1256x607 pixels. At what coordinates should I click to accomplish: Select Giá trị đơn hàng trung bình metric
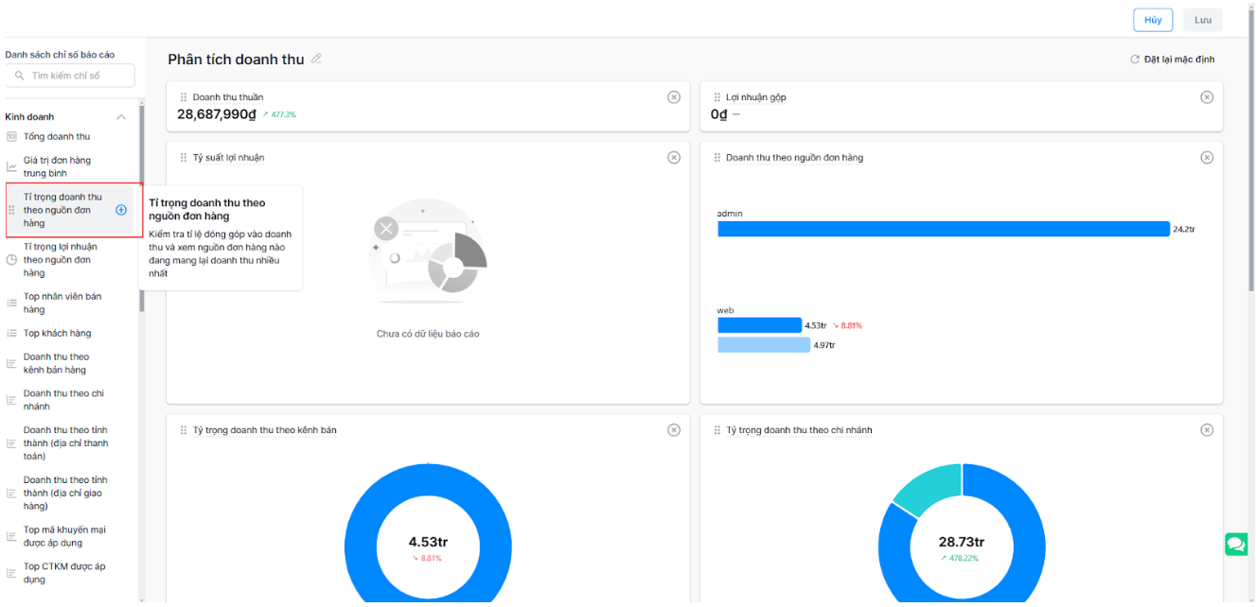57,167
